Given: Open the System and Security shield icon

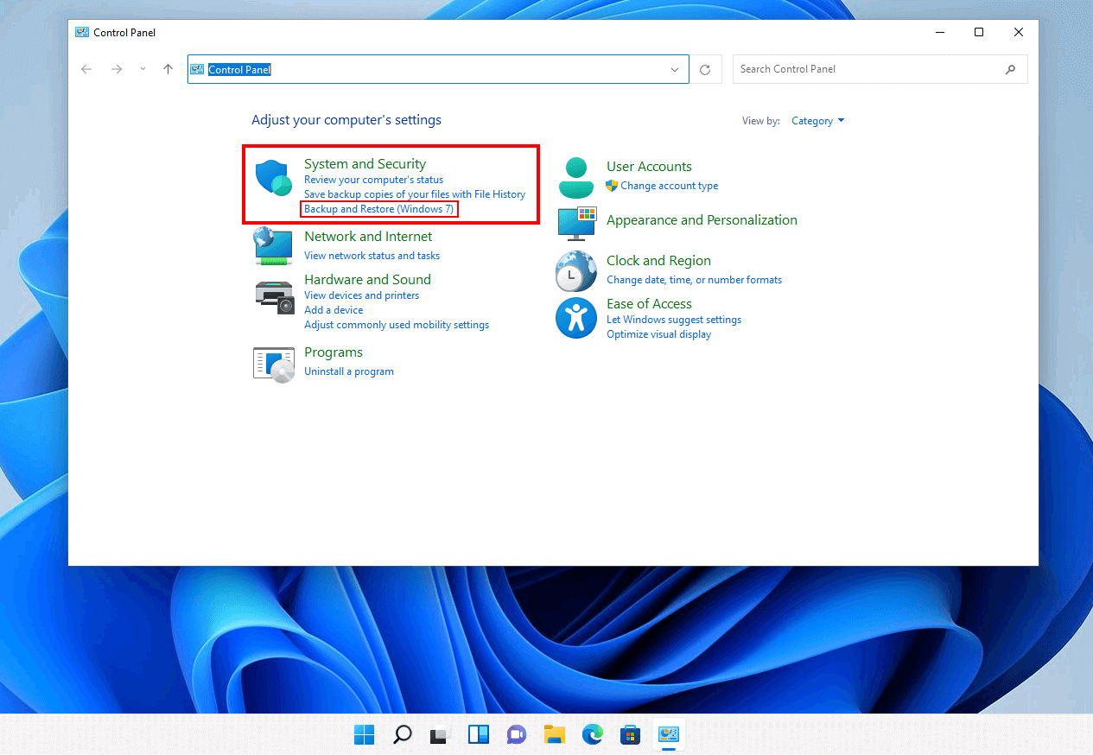Looking at the screenshot, I should pos(273,177).
